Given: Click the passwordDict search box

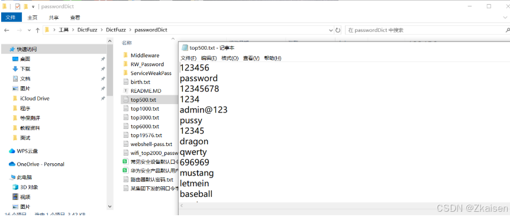Looking at the screenshot, I should tap(425, 30).
